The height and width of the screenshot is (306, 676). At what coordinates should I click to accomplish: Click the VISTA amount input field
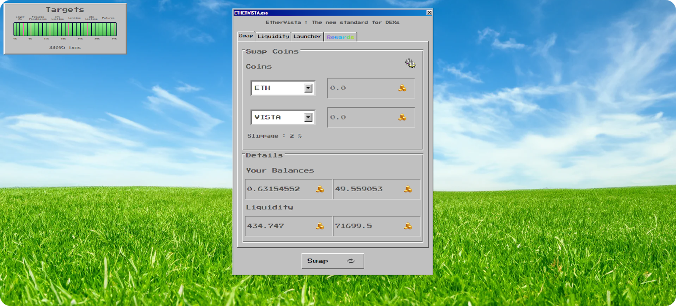pos(371,117)
